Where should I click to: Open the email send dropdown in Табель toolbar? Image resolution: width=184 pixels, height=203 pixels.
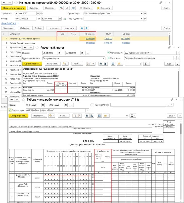[x=106, y=116]
